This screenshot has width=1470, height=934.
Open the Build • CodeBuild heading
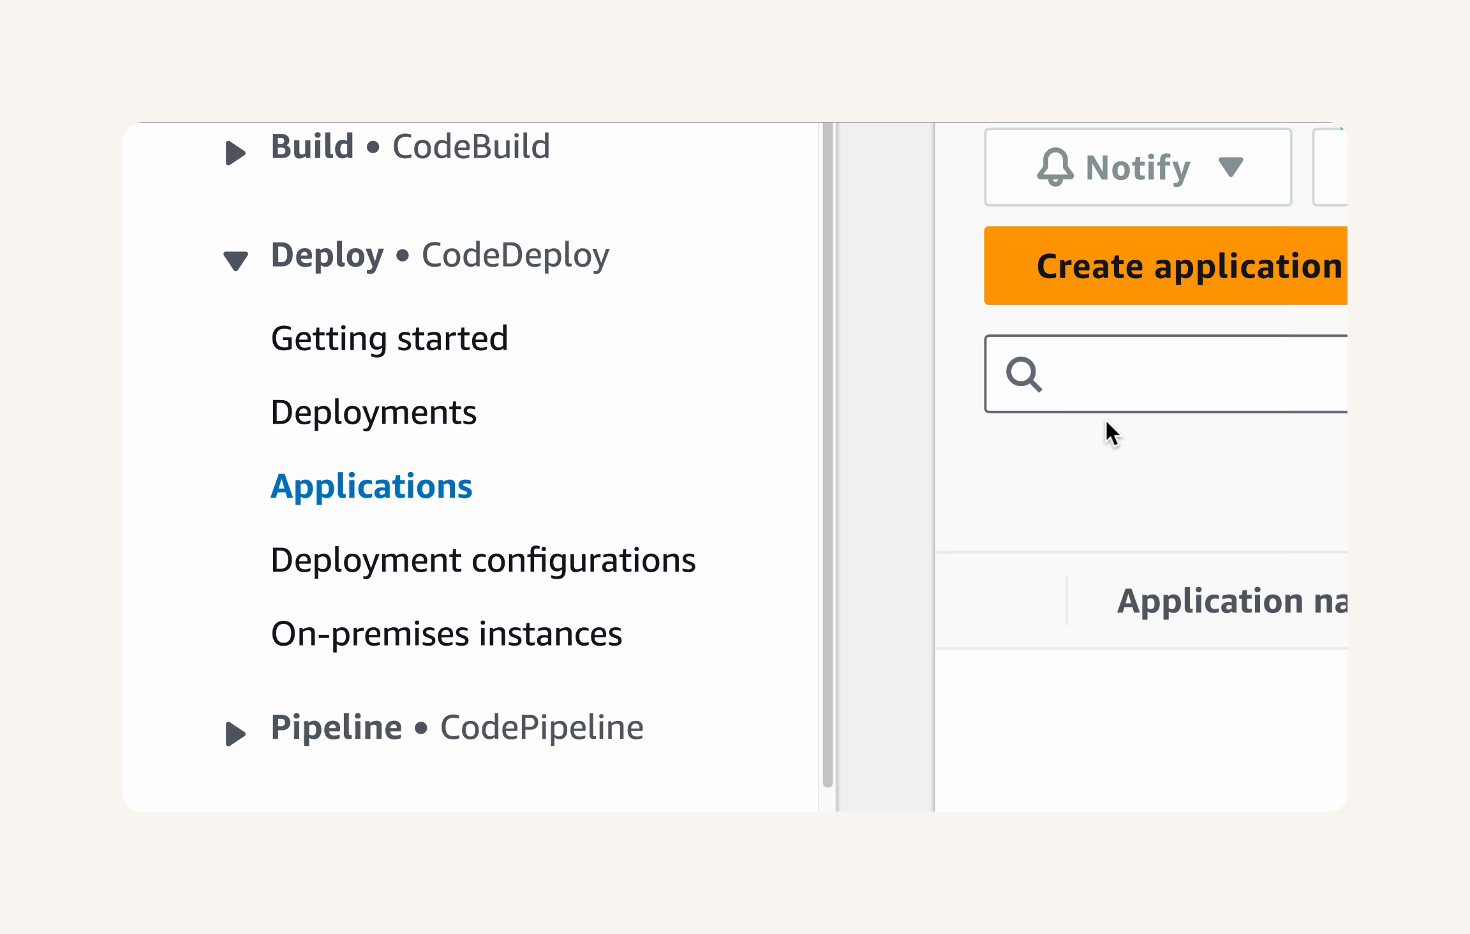(x=410, y=147)
